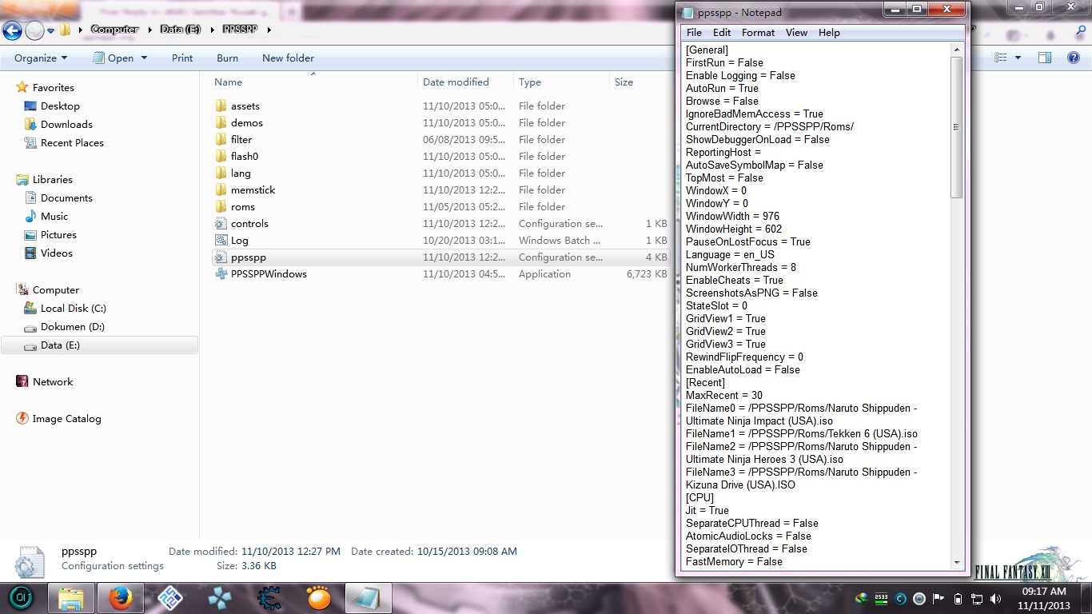Click the volume speaker tray icon
Viewport: 1092px width, 614px height.
[995, 598]
